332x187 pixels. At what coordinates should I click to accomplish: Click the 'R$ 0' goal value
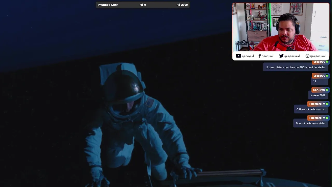143,5
